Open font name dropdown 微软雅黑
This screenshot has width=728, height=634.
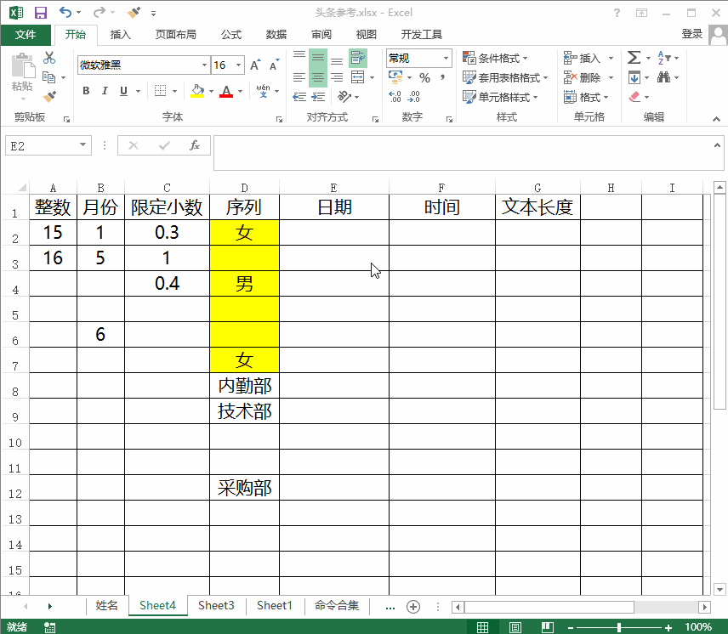[x=204, y=65]
